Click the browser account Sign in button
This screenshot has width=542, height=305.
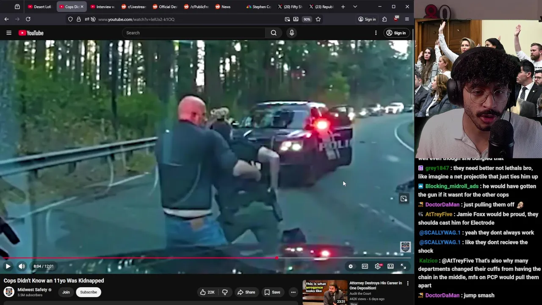[367, 19]
